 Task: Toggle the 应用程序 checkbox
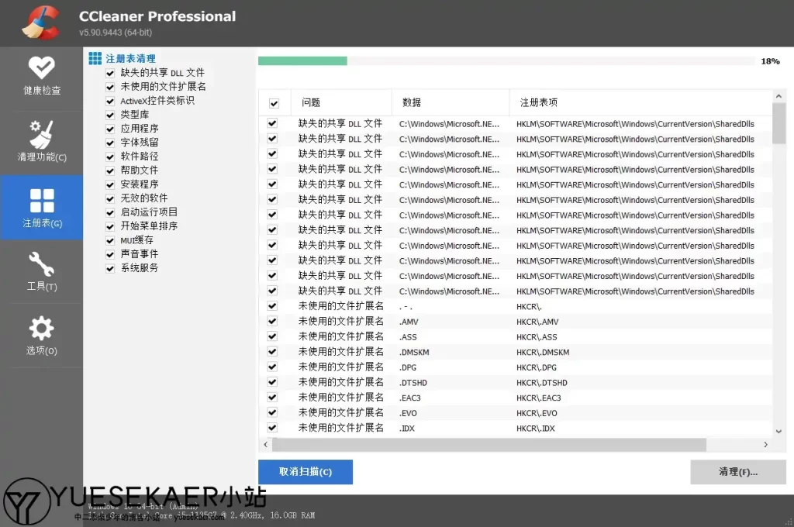point(110,129)
